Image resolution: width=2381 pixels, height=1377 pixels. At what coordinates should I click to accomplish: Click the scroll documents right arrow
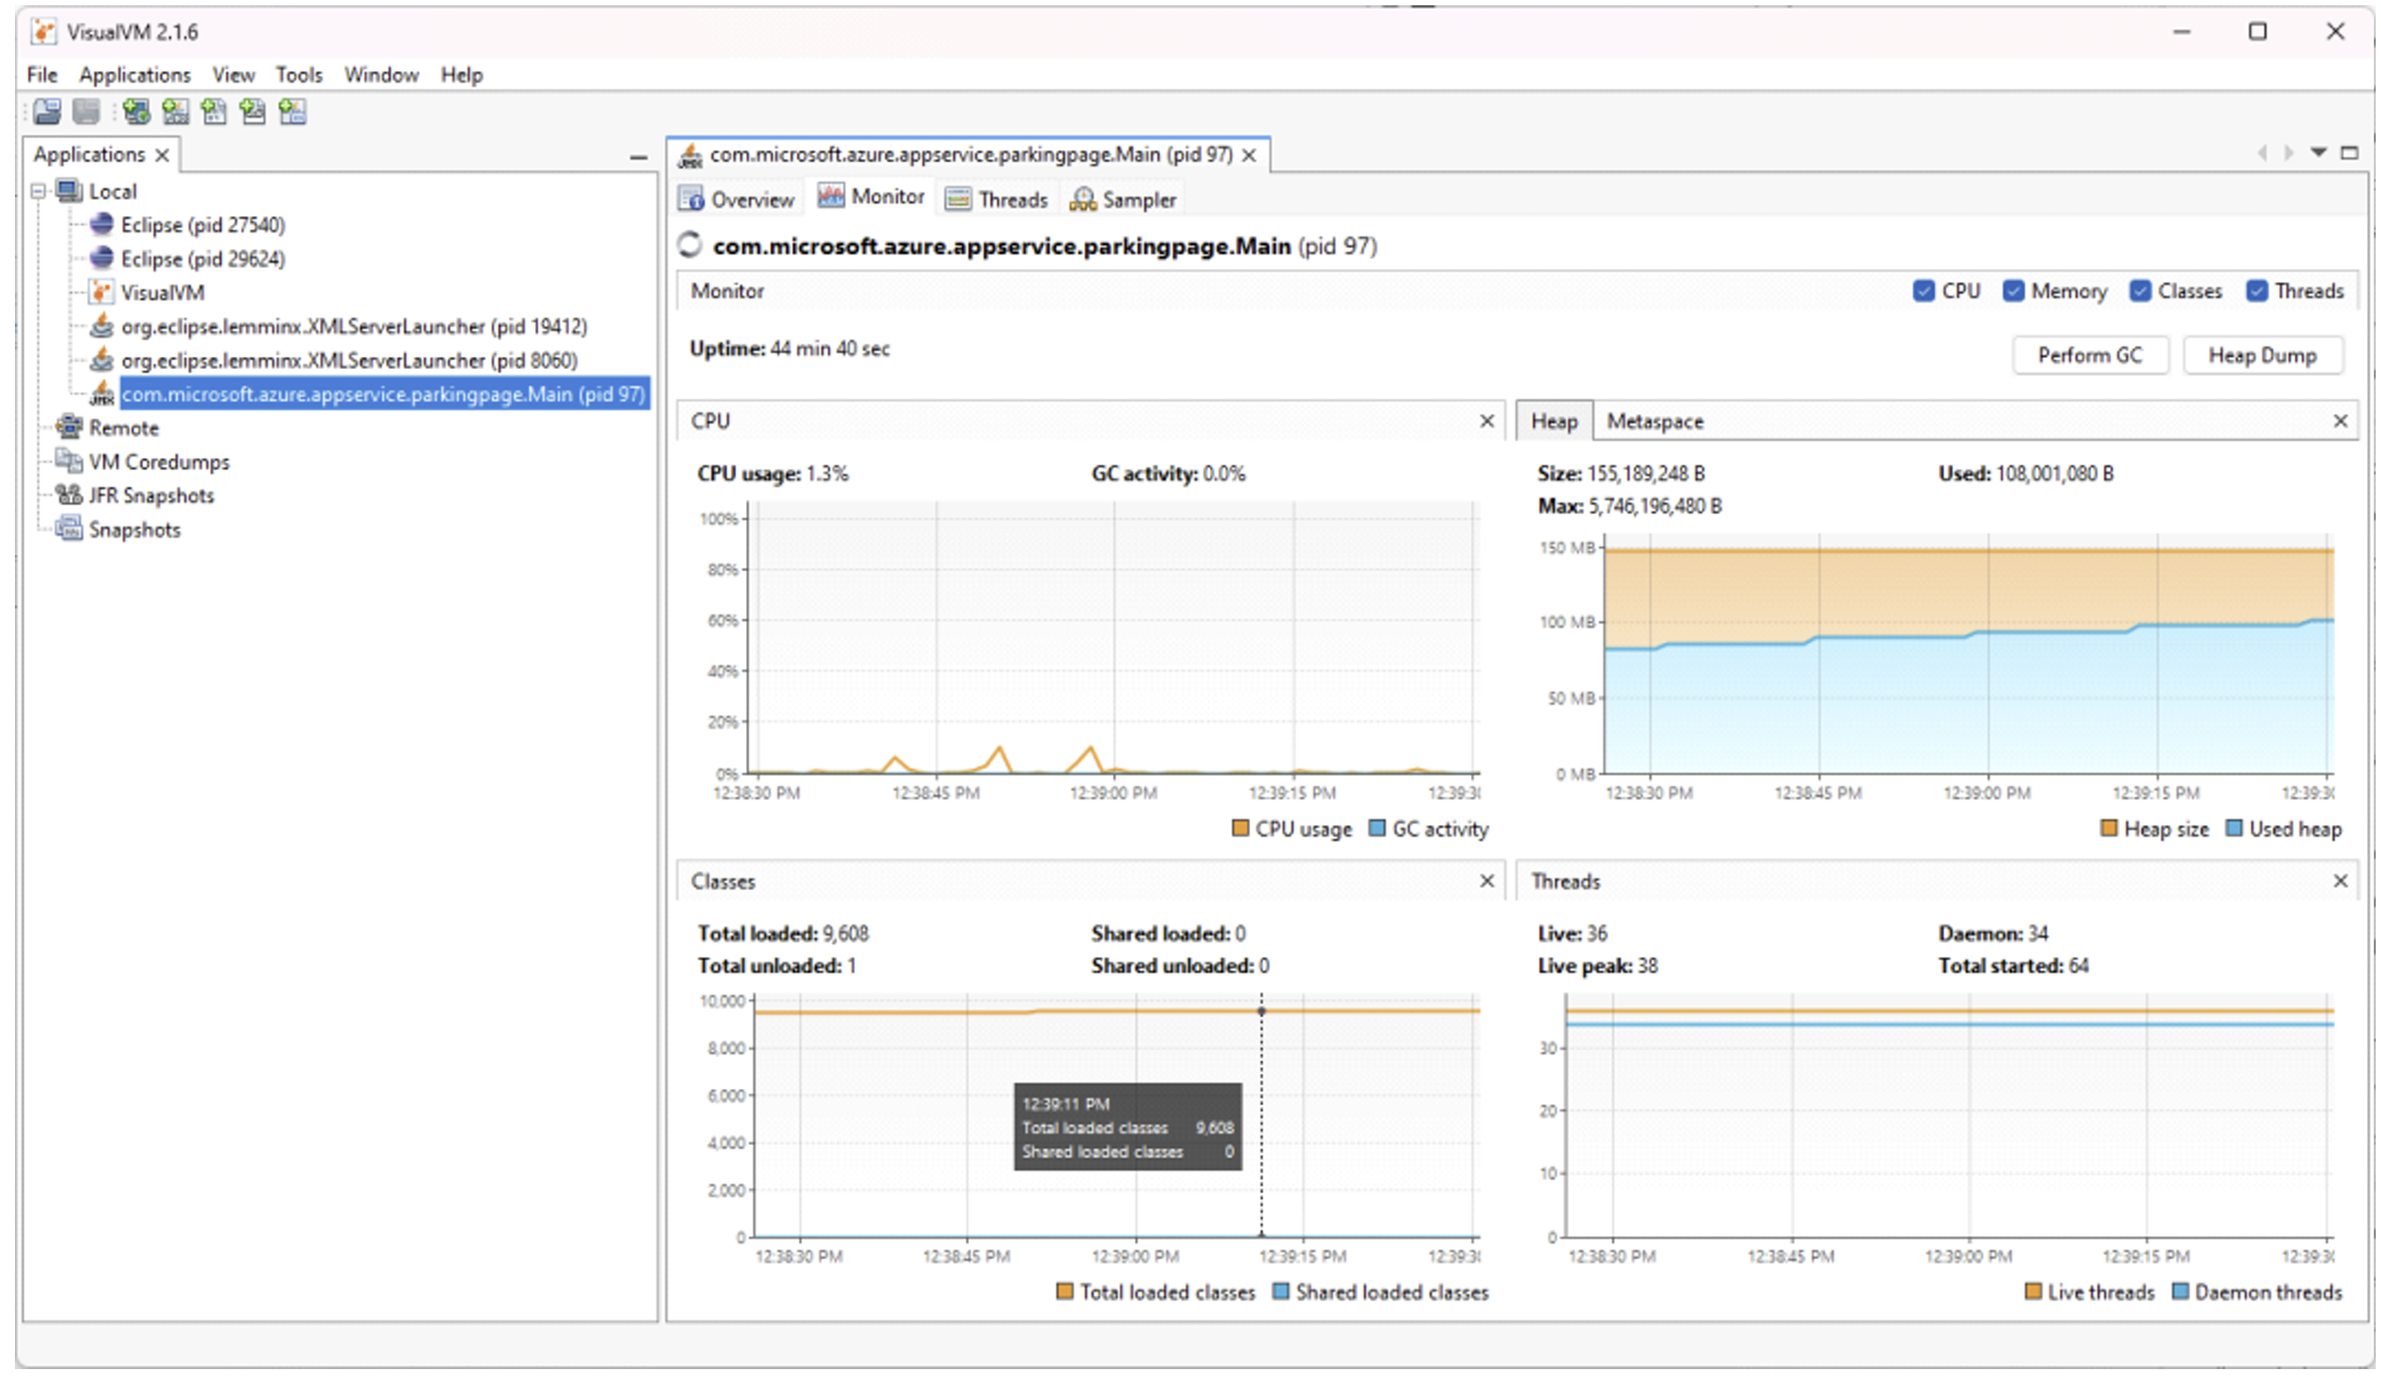pos(2289,153)
